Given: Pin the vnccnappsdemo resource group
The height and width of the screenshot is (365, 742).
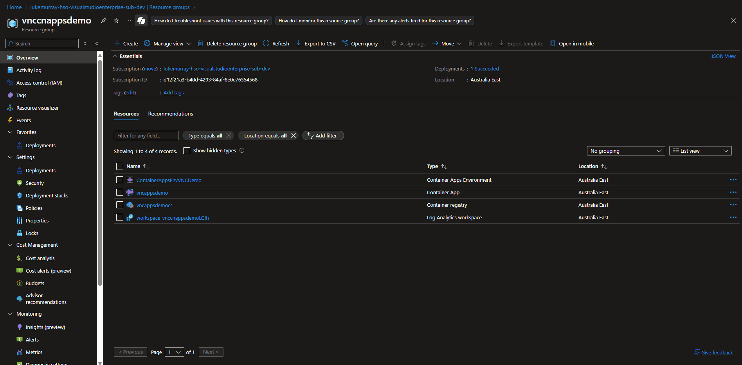Looking at the screenshot, I should [104, 20].
